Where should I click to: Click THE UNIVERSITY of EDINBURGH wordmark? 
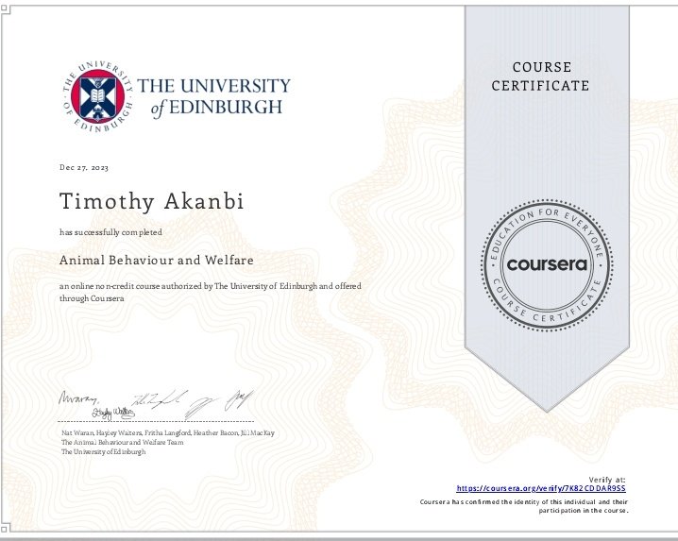[x=214, y=97]
